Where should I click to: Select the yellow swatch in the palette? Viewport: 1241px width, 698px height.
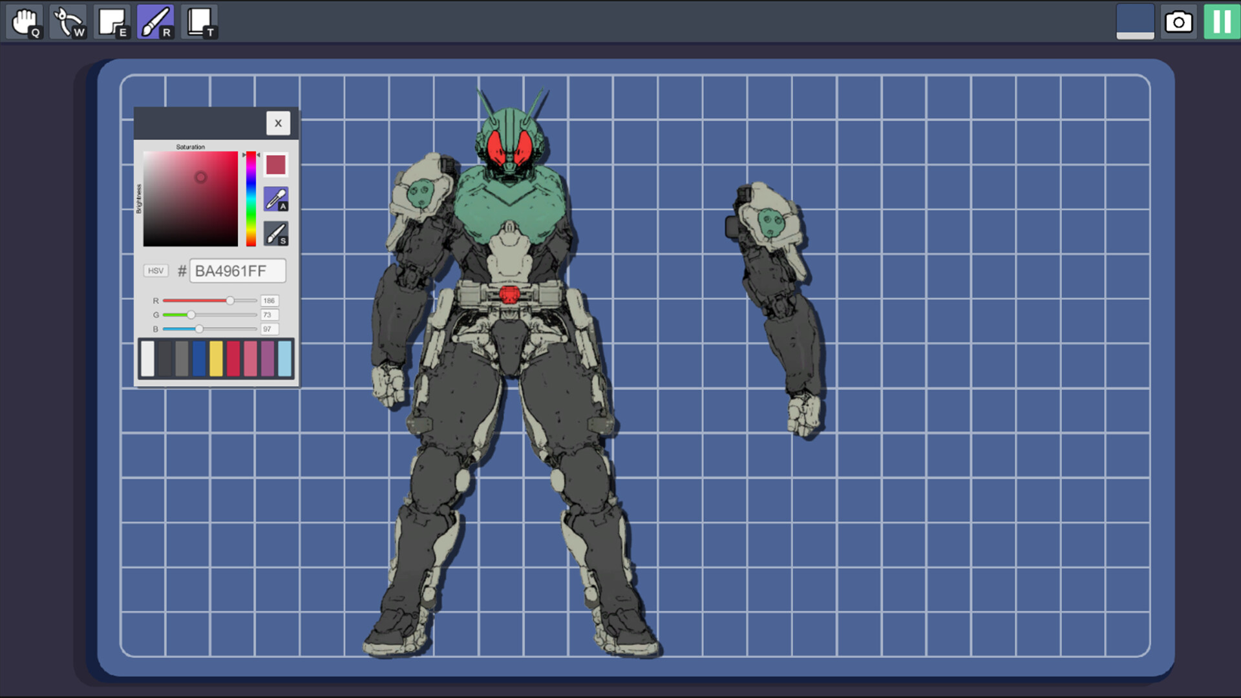click(x=216, y=359)
